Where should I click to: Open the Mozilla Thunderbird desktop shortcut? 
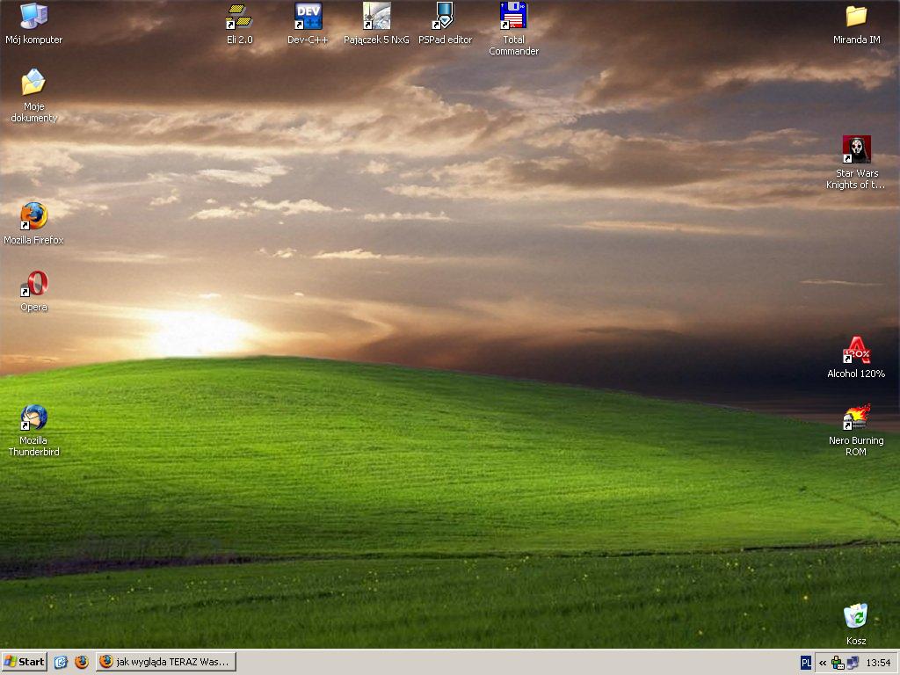tap(34, 430)
